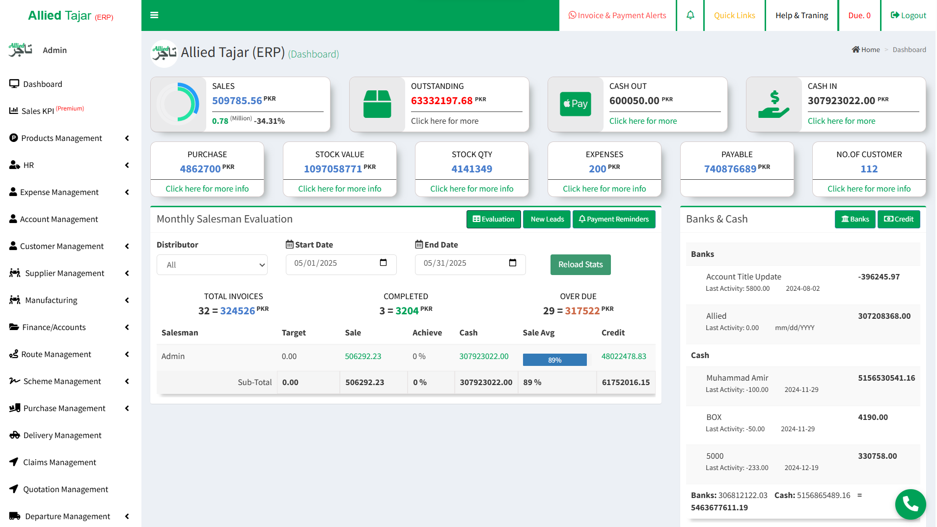Click the dashboard header Allied logo

coord(164,53)
